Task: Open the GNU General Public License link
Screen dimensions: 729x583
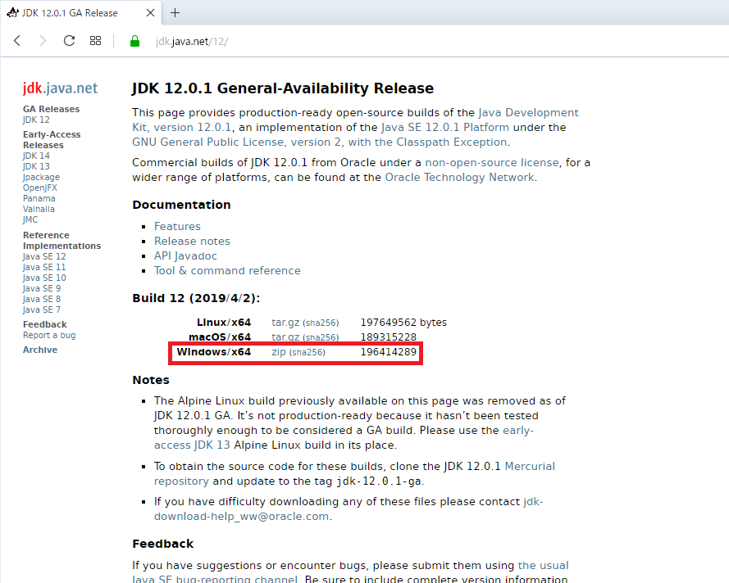Action: [x=320, y=142]
